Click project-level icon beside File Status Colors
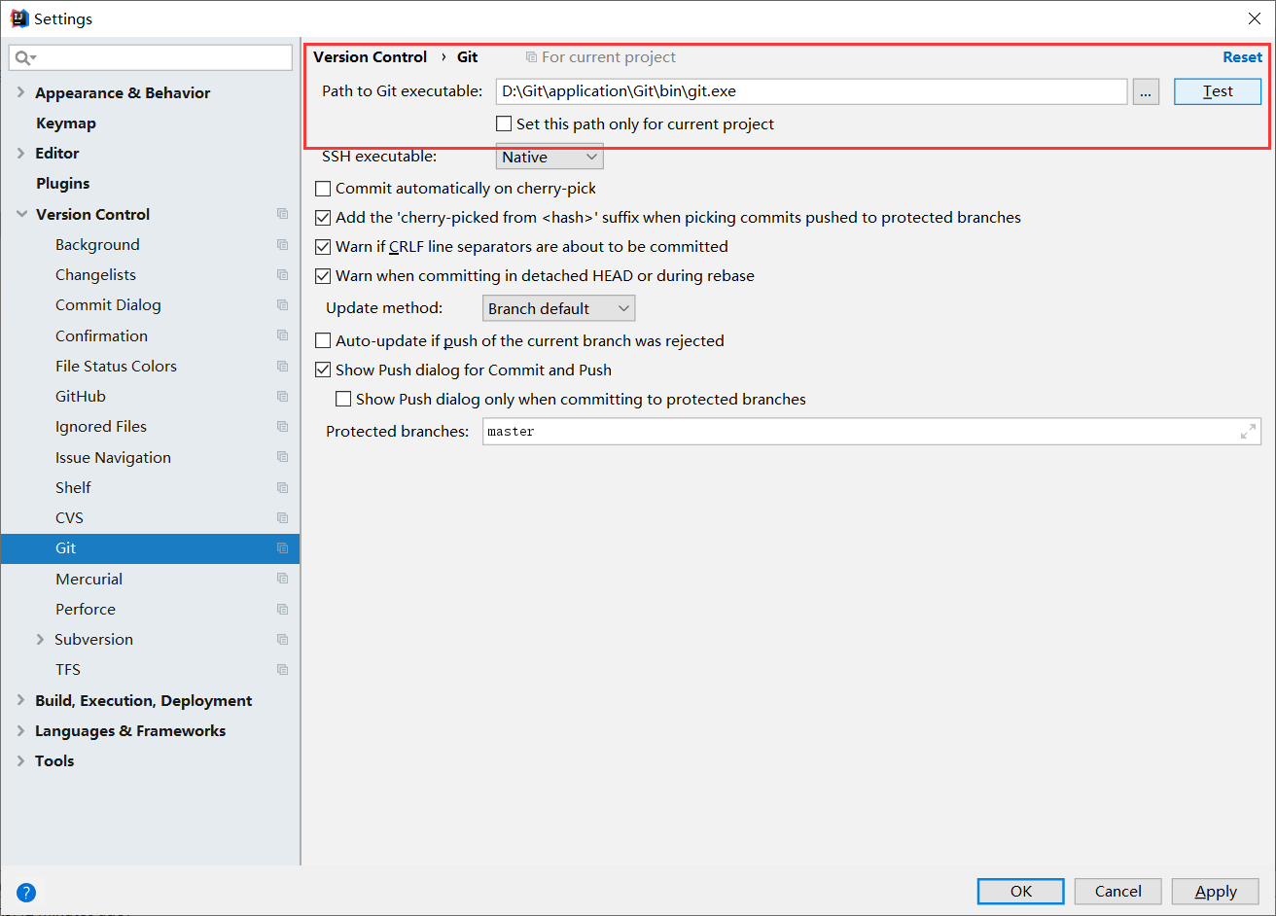 coord(282,366)
